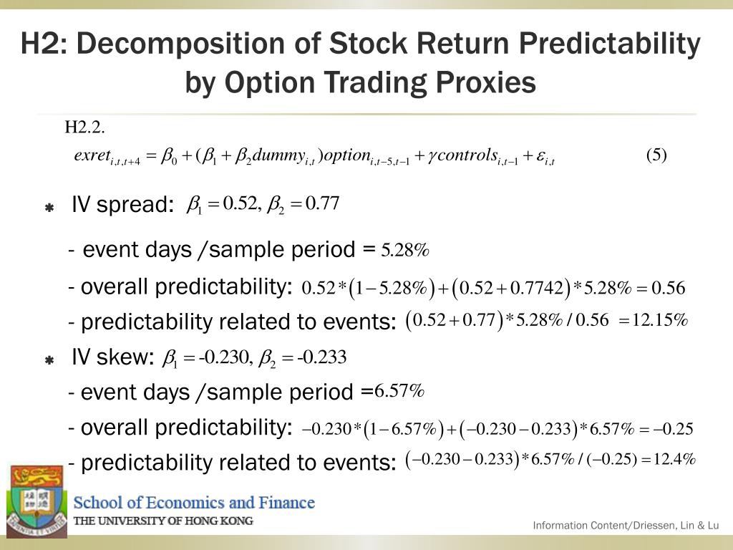Click the IV spread beta values formula
This screenshot has width=733, height=550.
click(x=263, y=204)
